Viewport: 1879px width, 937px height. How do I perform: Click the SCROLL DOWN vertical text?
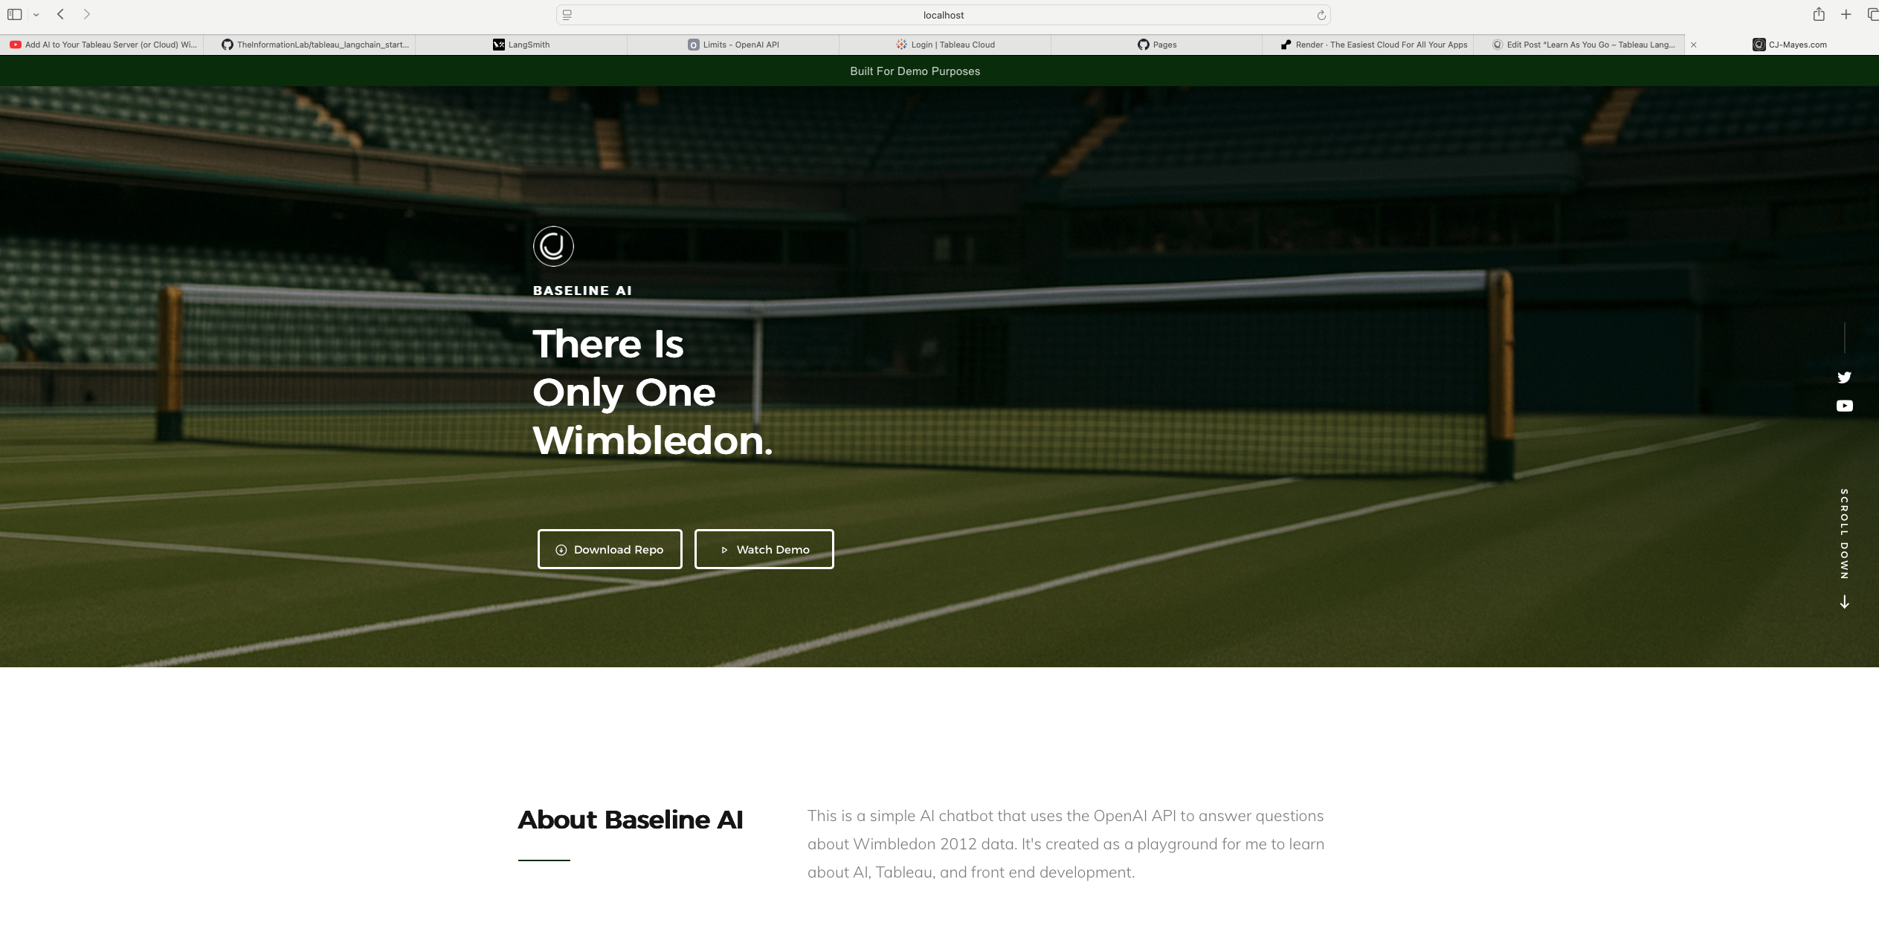pyautogui.click(x=1844, y=534)
